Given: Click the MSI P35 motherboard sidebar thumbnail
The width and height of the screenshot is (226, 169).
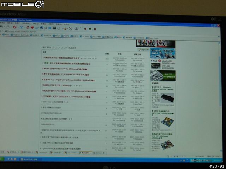Looking at the screenshot, I should [x=167, y=145].
